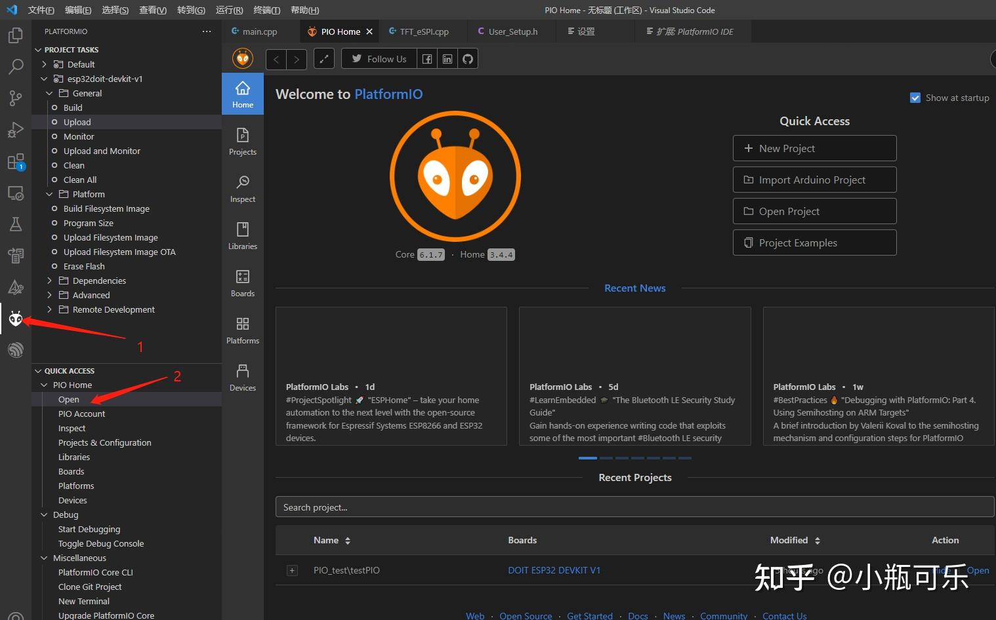Open the Run and Debug sidebar icon
This screenshot has width=996, height=620.
point(15,130)
